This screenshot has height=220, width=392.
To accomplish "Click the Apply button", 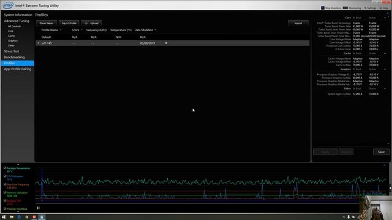I will (x=325, y=152).
